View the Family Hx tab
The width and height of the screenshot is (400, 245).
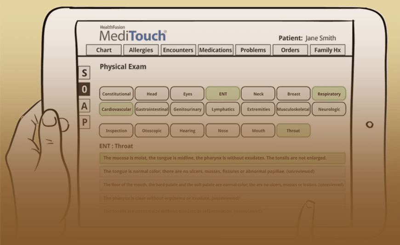327,50
